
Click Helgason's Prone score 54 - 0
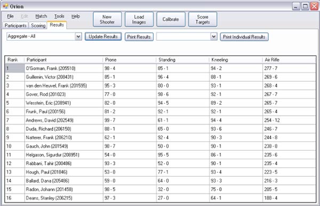(x=130, y=155)
